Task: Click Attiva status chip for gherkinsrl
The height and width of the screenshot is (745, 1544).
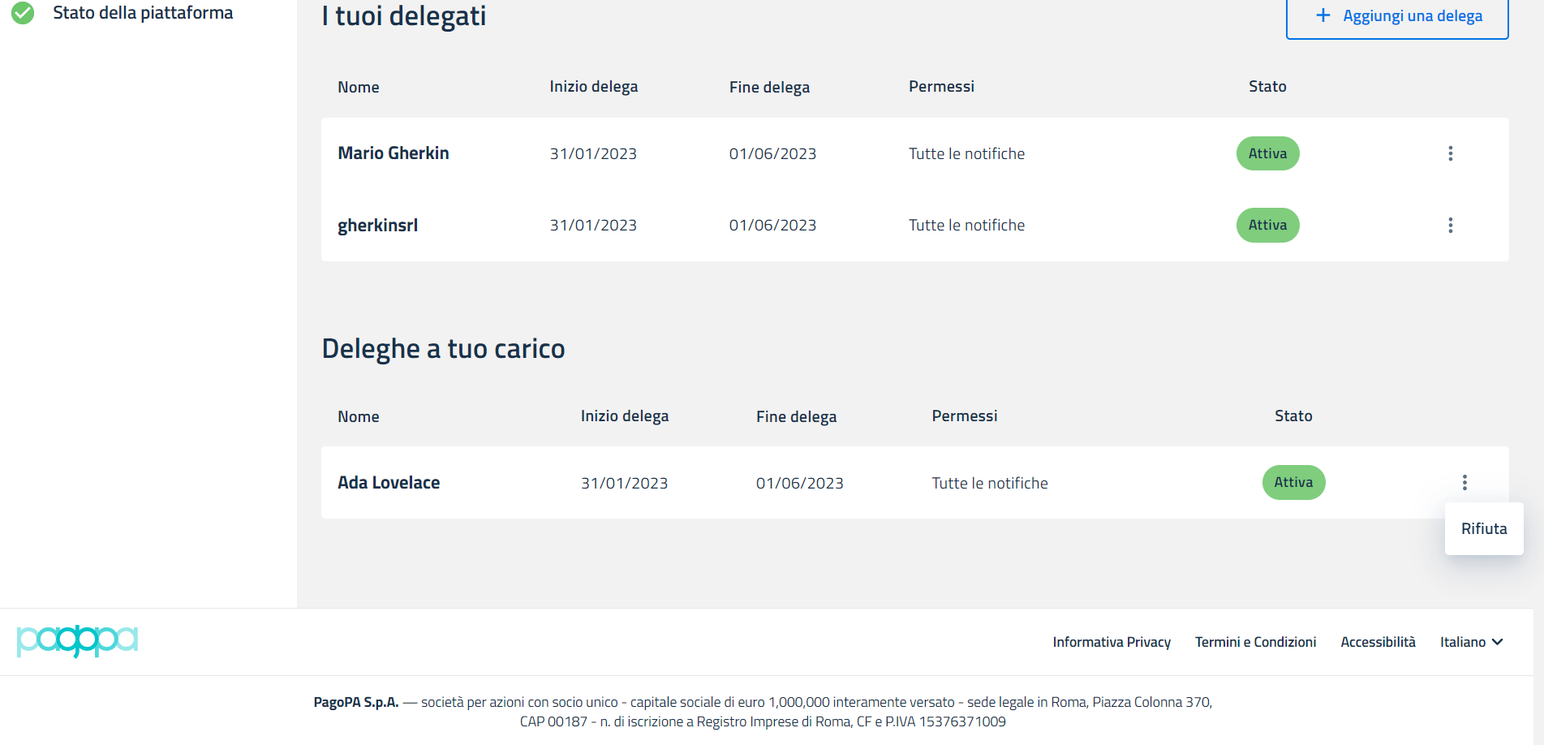Action: (x=1267, y=225)
